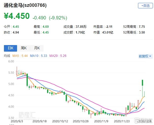Open the 前复权 adjustment dropdown

coord(145,56)
